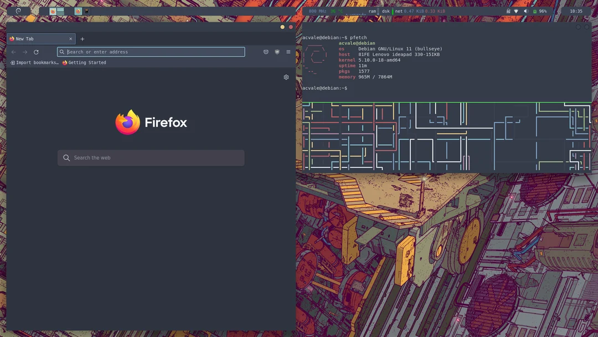Click the battery indicator in the status bar
Viewport: 598px width, 337px height.
[535, 11]
